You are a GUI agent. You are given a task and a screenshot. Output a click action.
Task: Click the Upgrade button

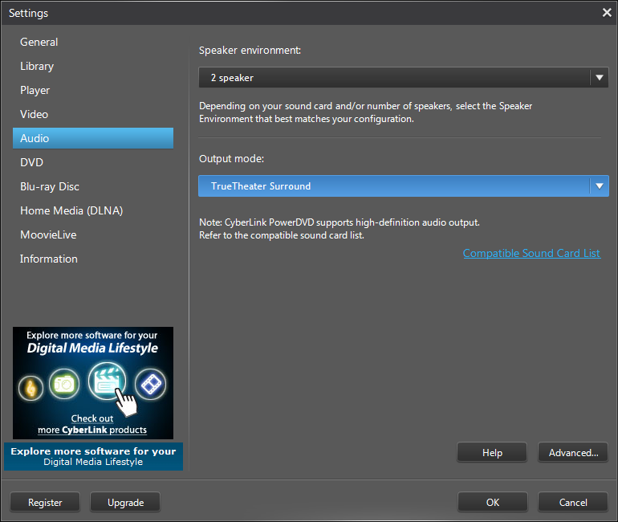pos(125,503)
